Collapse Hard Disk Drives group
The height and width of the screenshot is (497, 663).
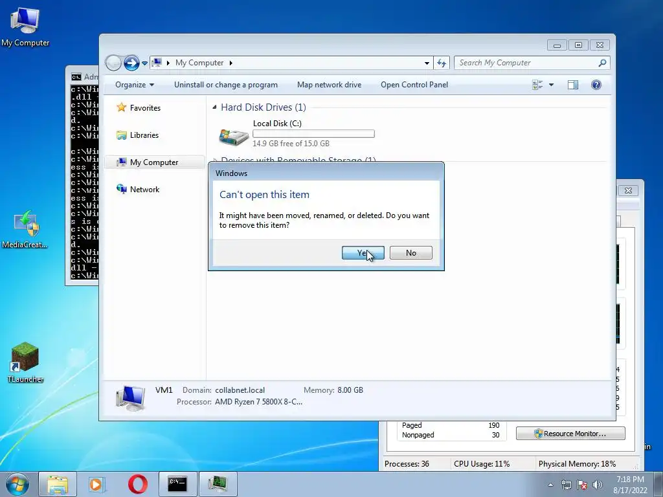pos(214,107)
